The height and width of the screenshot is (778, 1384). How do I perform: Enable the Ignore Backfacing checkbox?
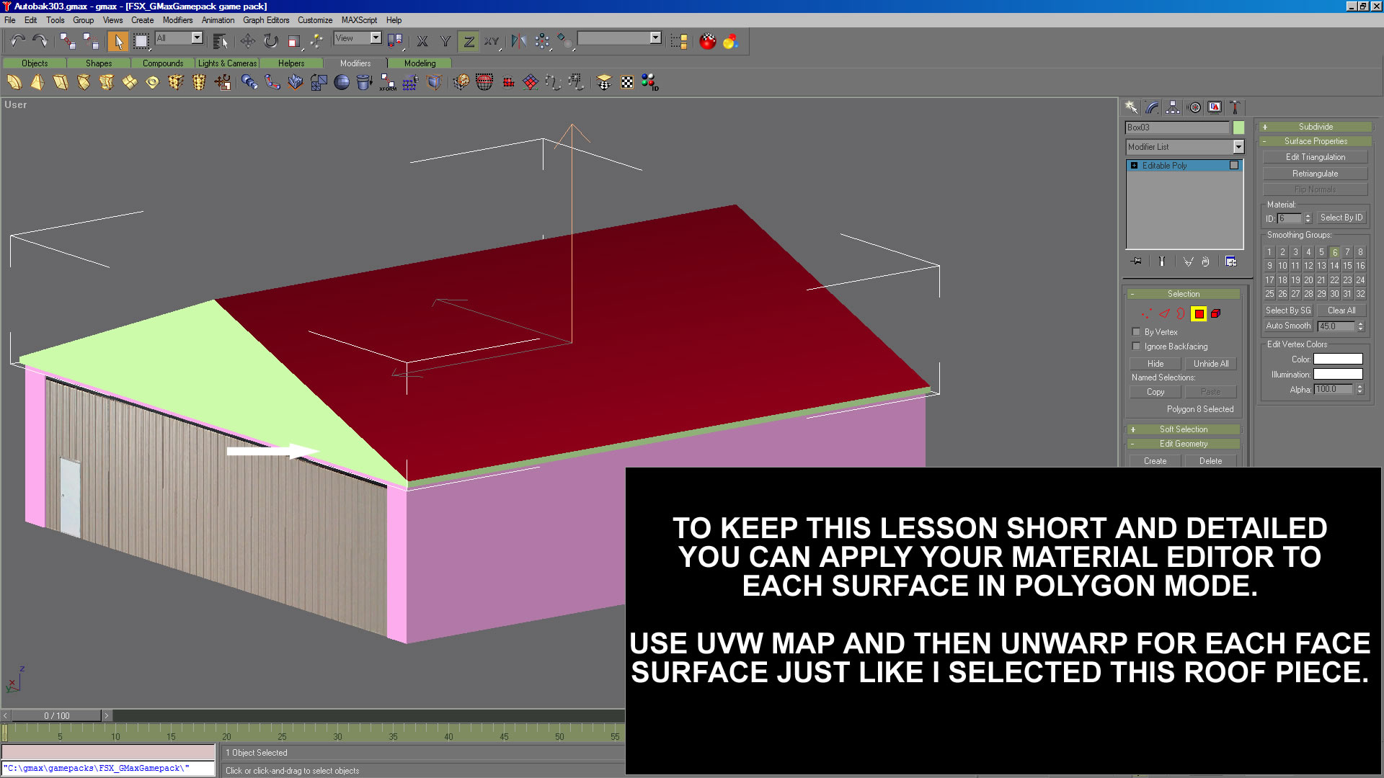(x=1137, y=346)
